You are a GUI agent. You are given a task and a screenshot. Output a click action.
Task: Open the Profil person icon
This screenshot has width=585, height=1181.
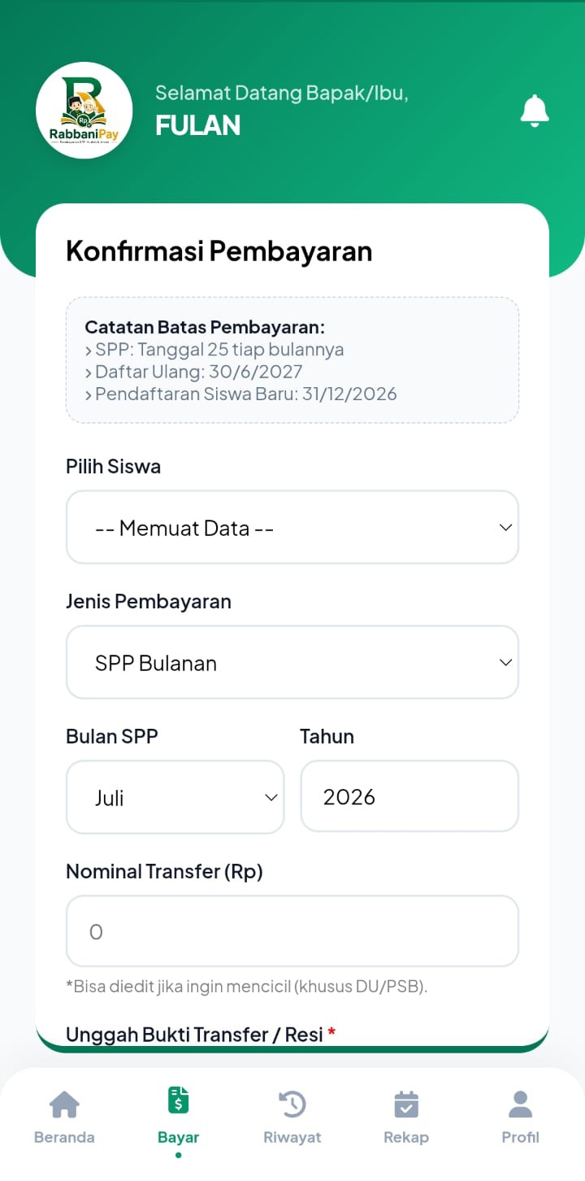click(520, 1105)
